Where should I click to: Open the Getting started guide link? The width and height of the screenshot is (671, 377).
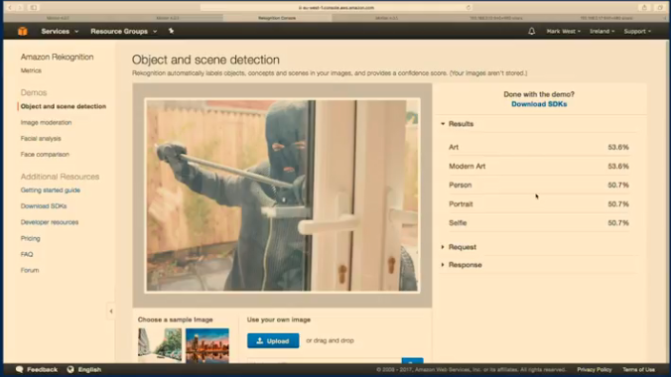(50, 190)
